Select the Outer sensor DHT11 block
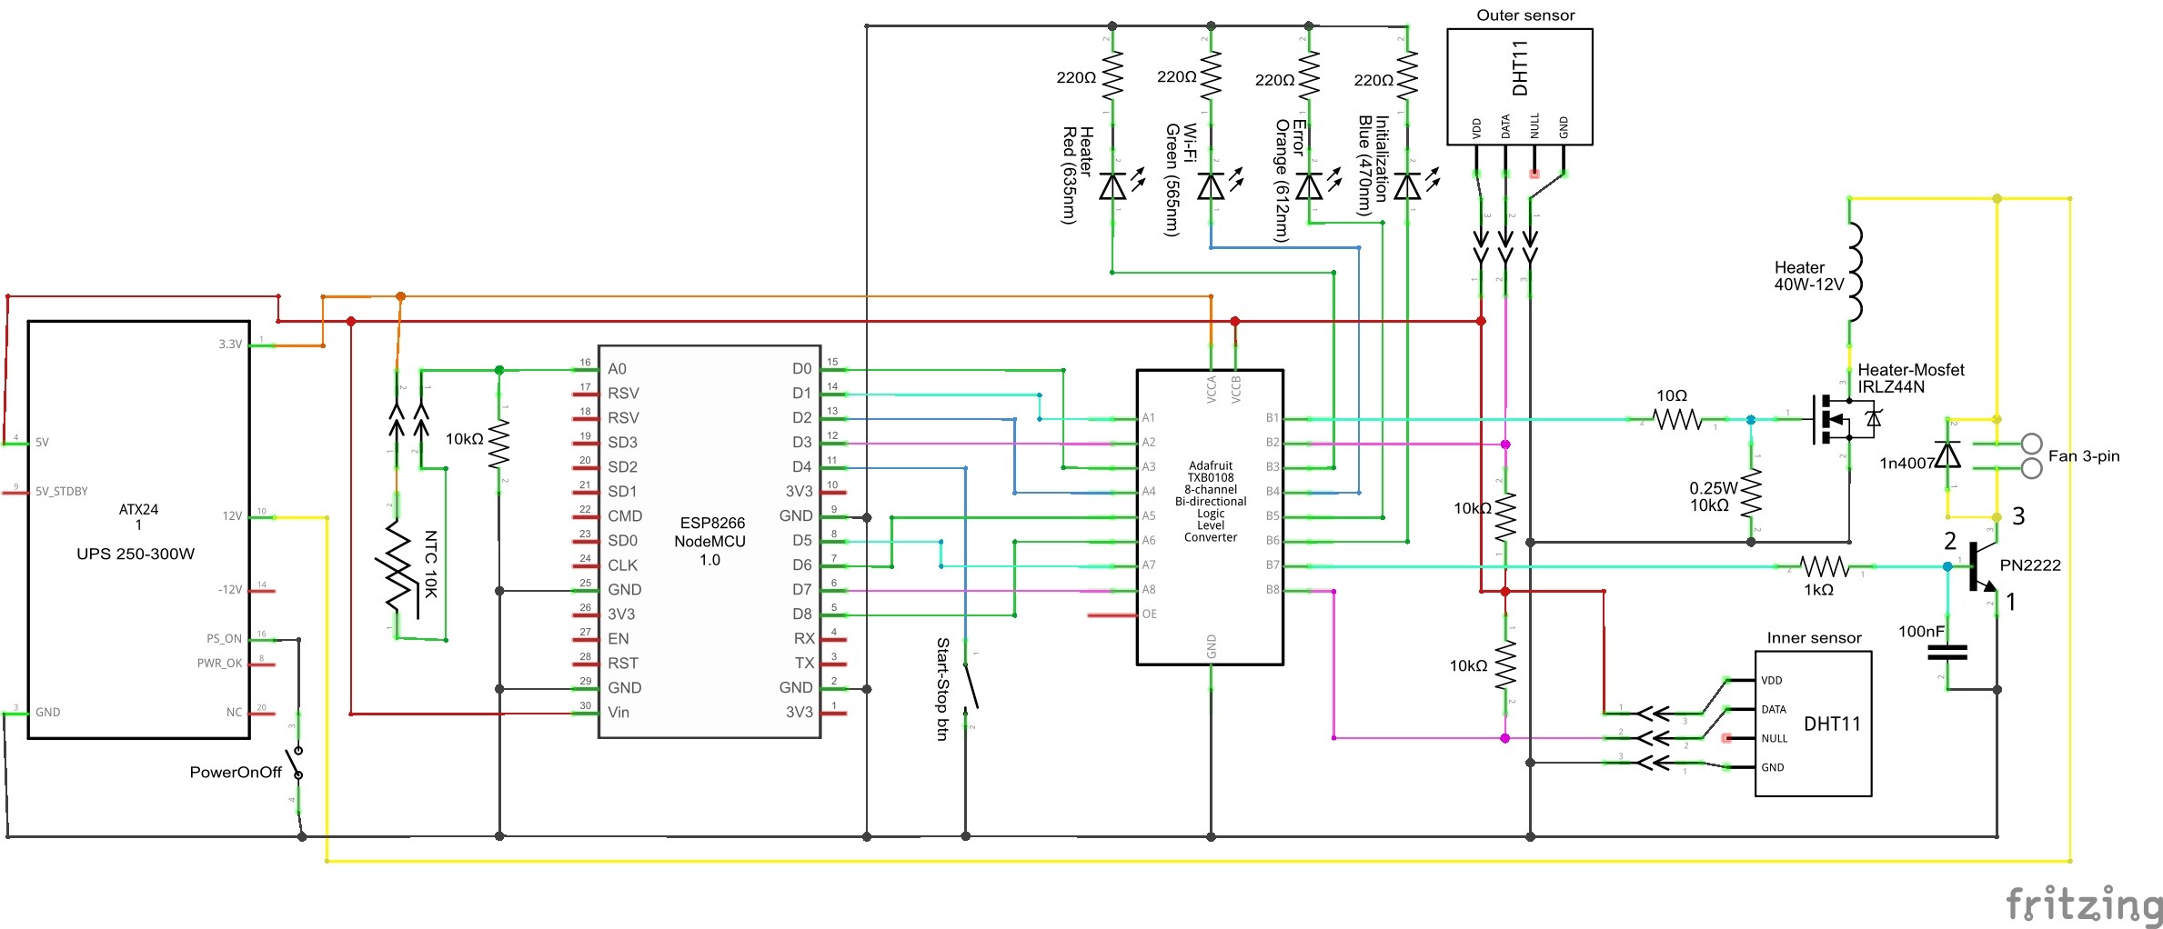Viewport: 2163px width, 929px height. click(1520, 86)
